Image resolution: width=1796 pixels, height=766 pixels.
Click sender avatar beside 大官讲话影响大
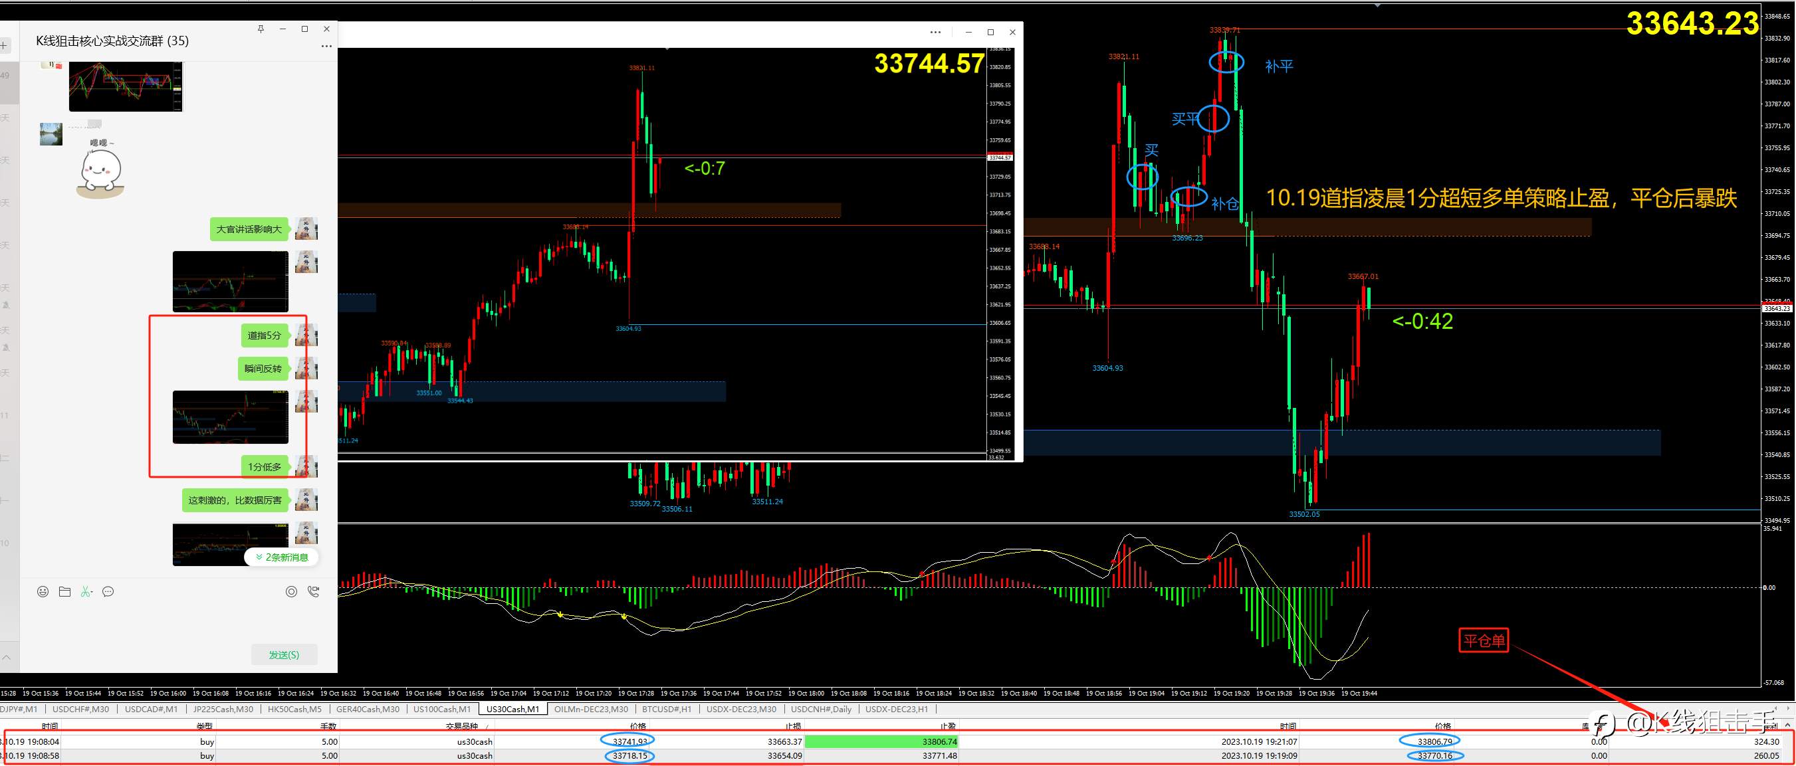pos(306,229)
